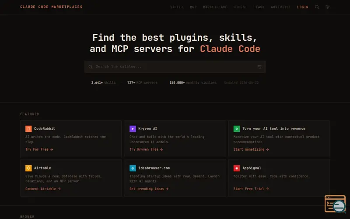
Task: Select the CodeRabbit card title
Action: pyautogui.click(x=45, y=129)
